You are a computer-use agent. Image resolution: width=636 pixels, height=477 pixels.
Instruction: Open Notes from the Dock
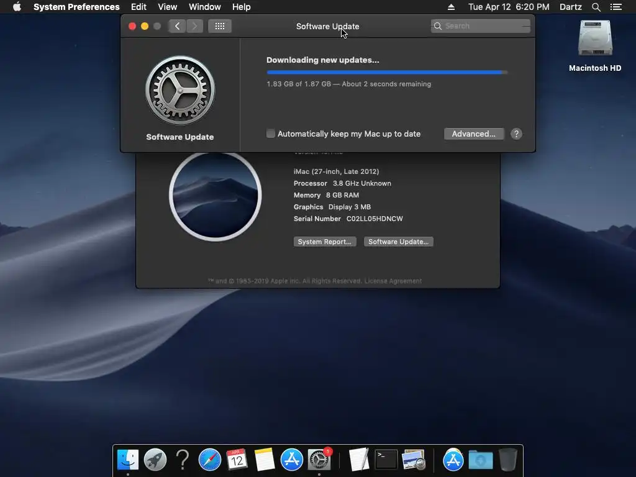click(x=265, y=460)
